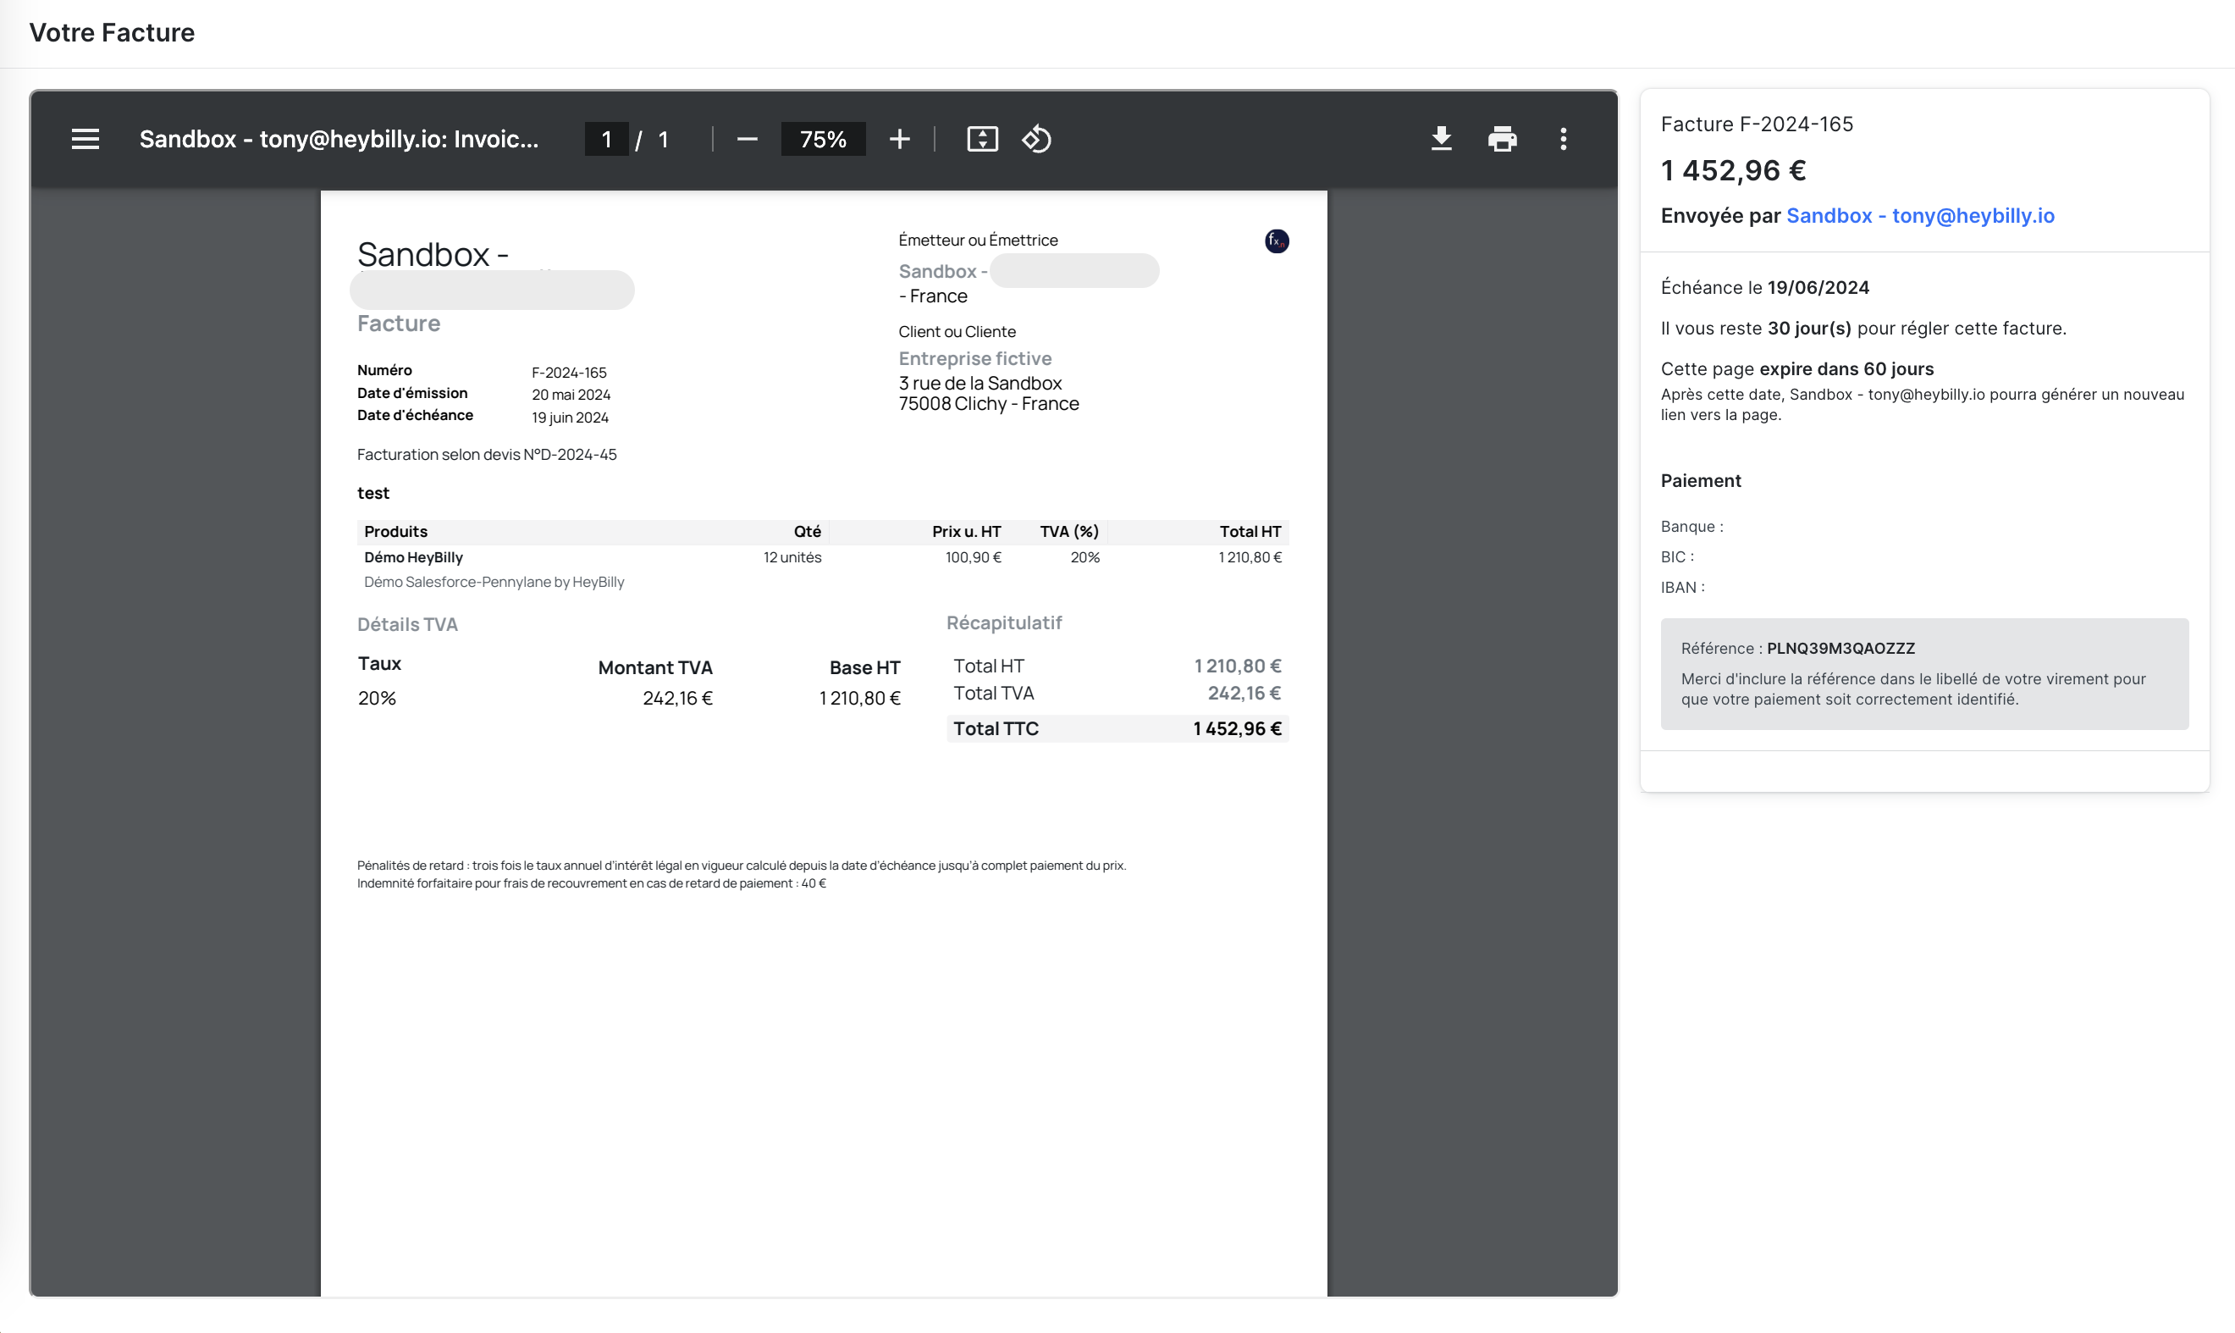The width and height of the screenshot is (2235, 1333).
Task: Click the IBAN label under Paiement
Action: [x=1682, y=588]
